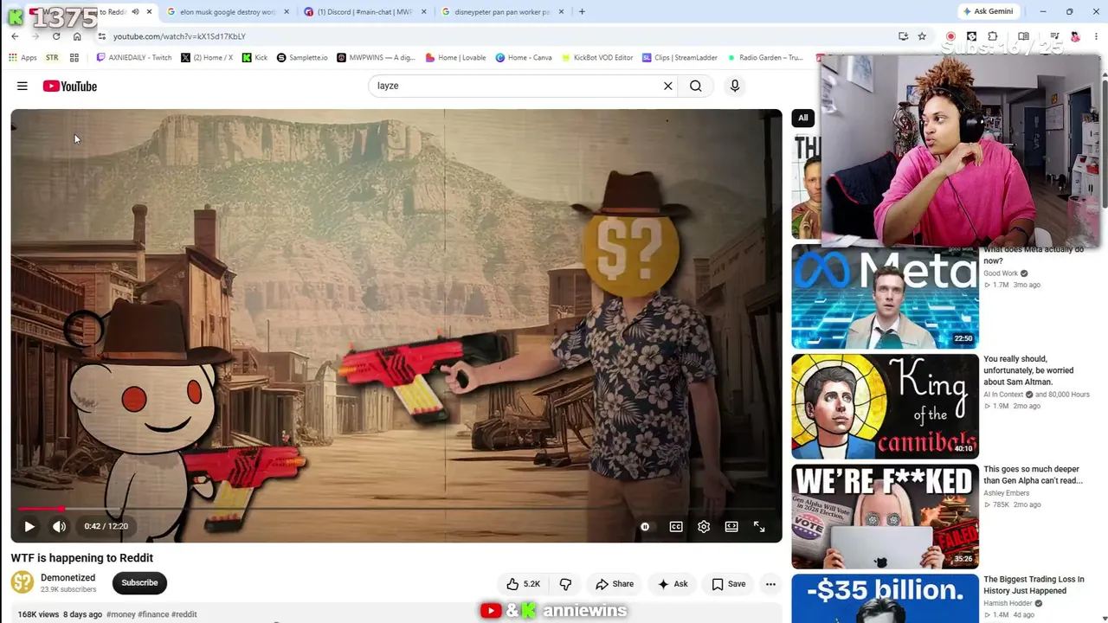The image size is (1108, 623).
Task: Open 'The Biggest Trading Loss' video title
Action: [1034, 585]
